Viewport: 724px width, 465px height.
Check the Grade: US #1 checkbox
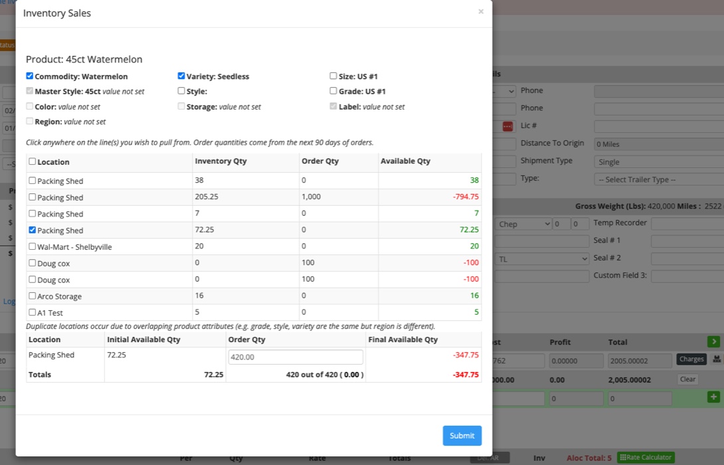tap(333, 91)
